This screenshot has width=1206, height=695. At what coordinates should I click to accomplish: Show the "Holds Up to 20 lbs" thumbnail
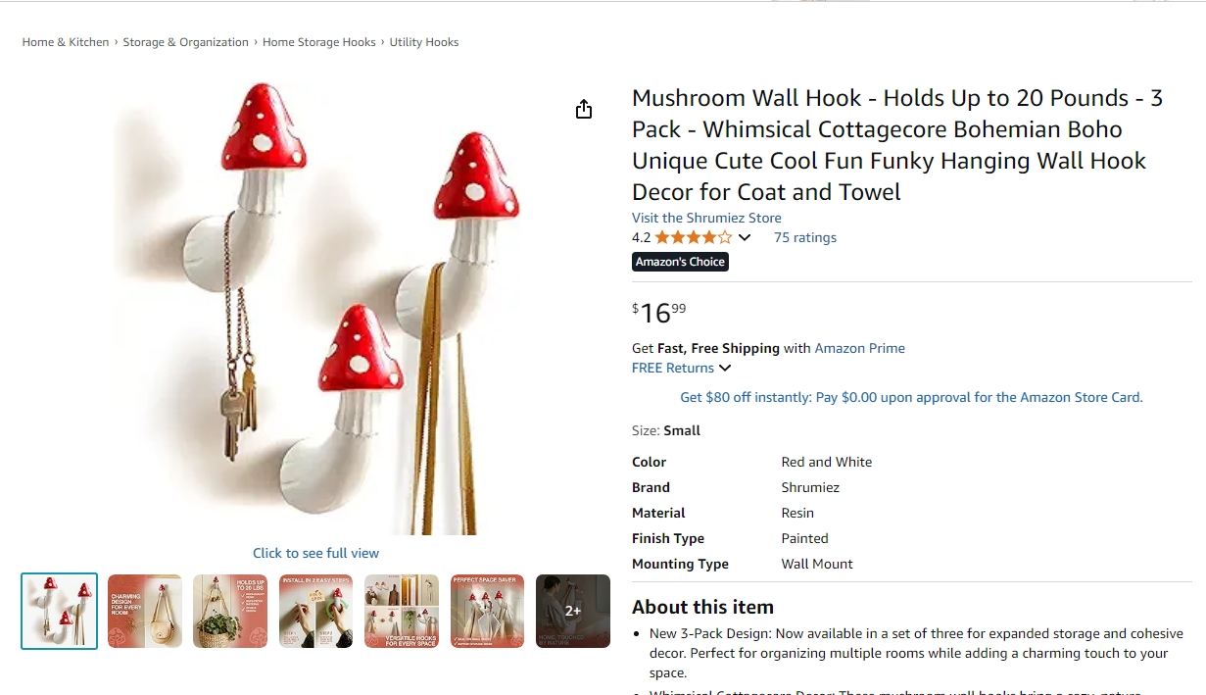230,611
